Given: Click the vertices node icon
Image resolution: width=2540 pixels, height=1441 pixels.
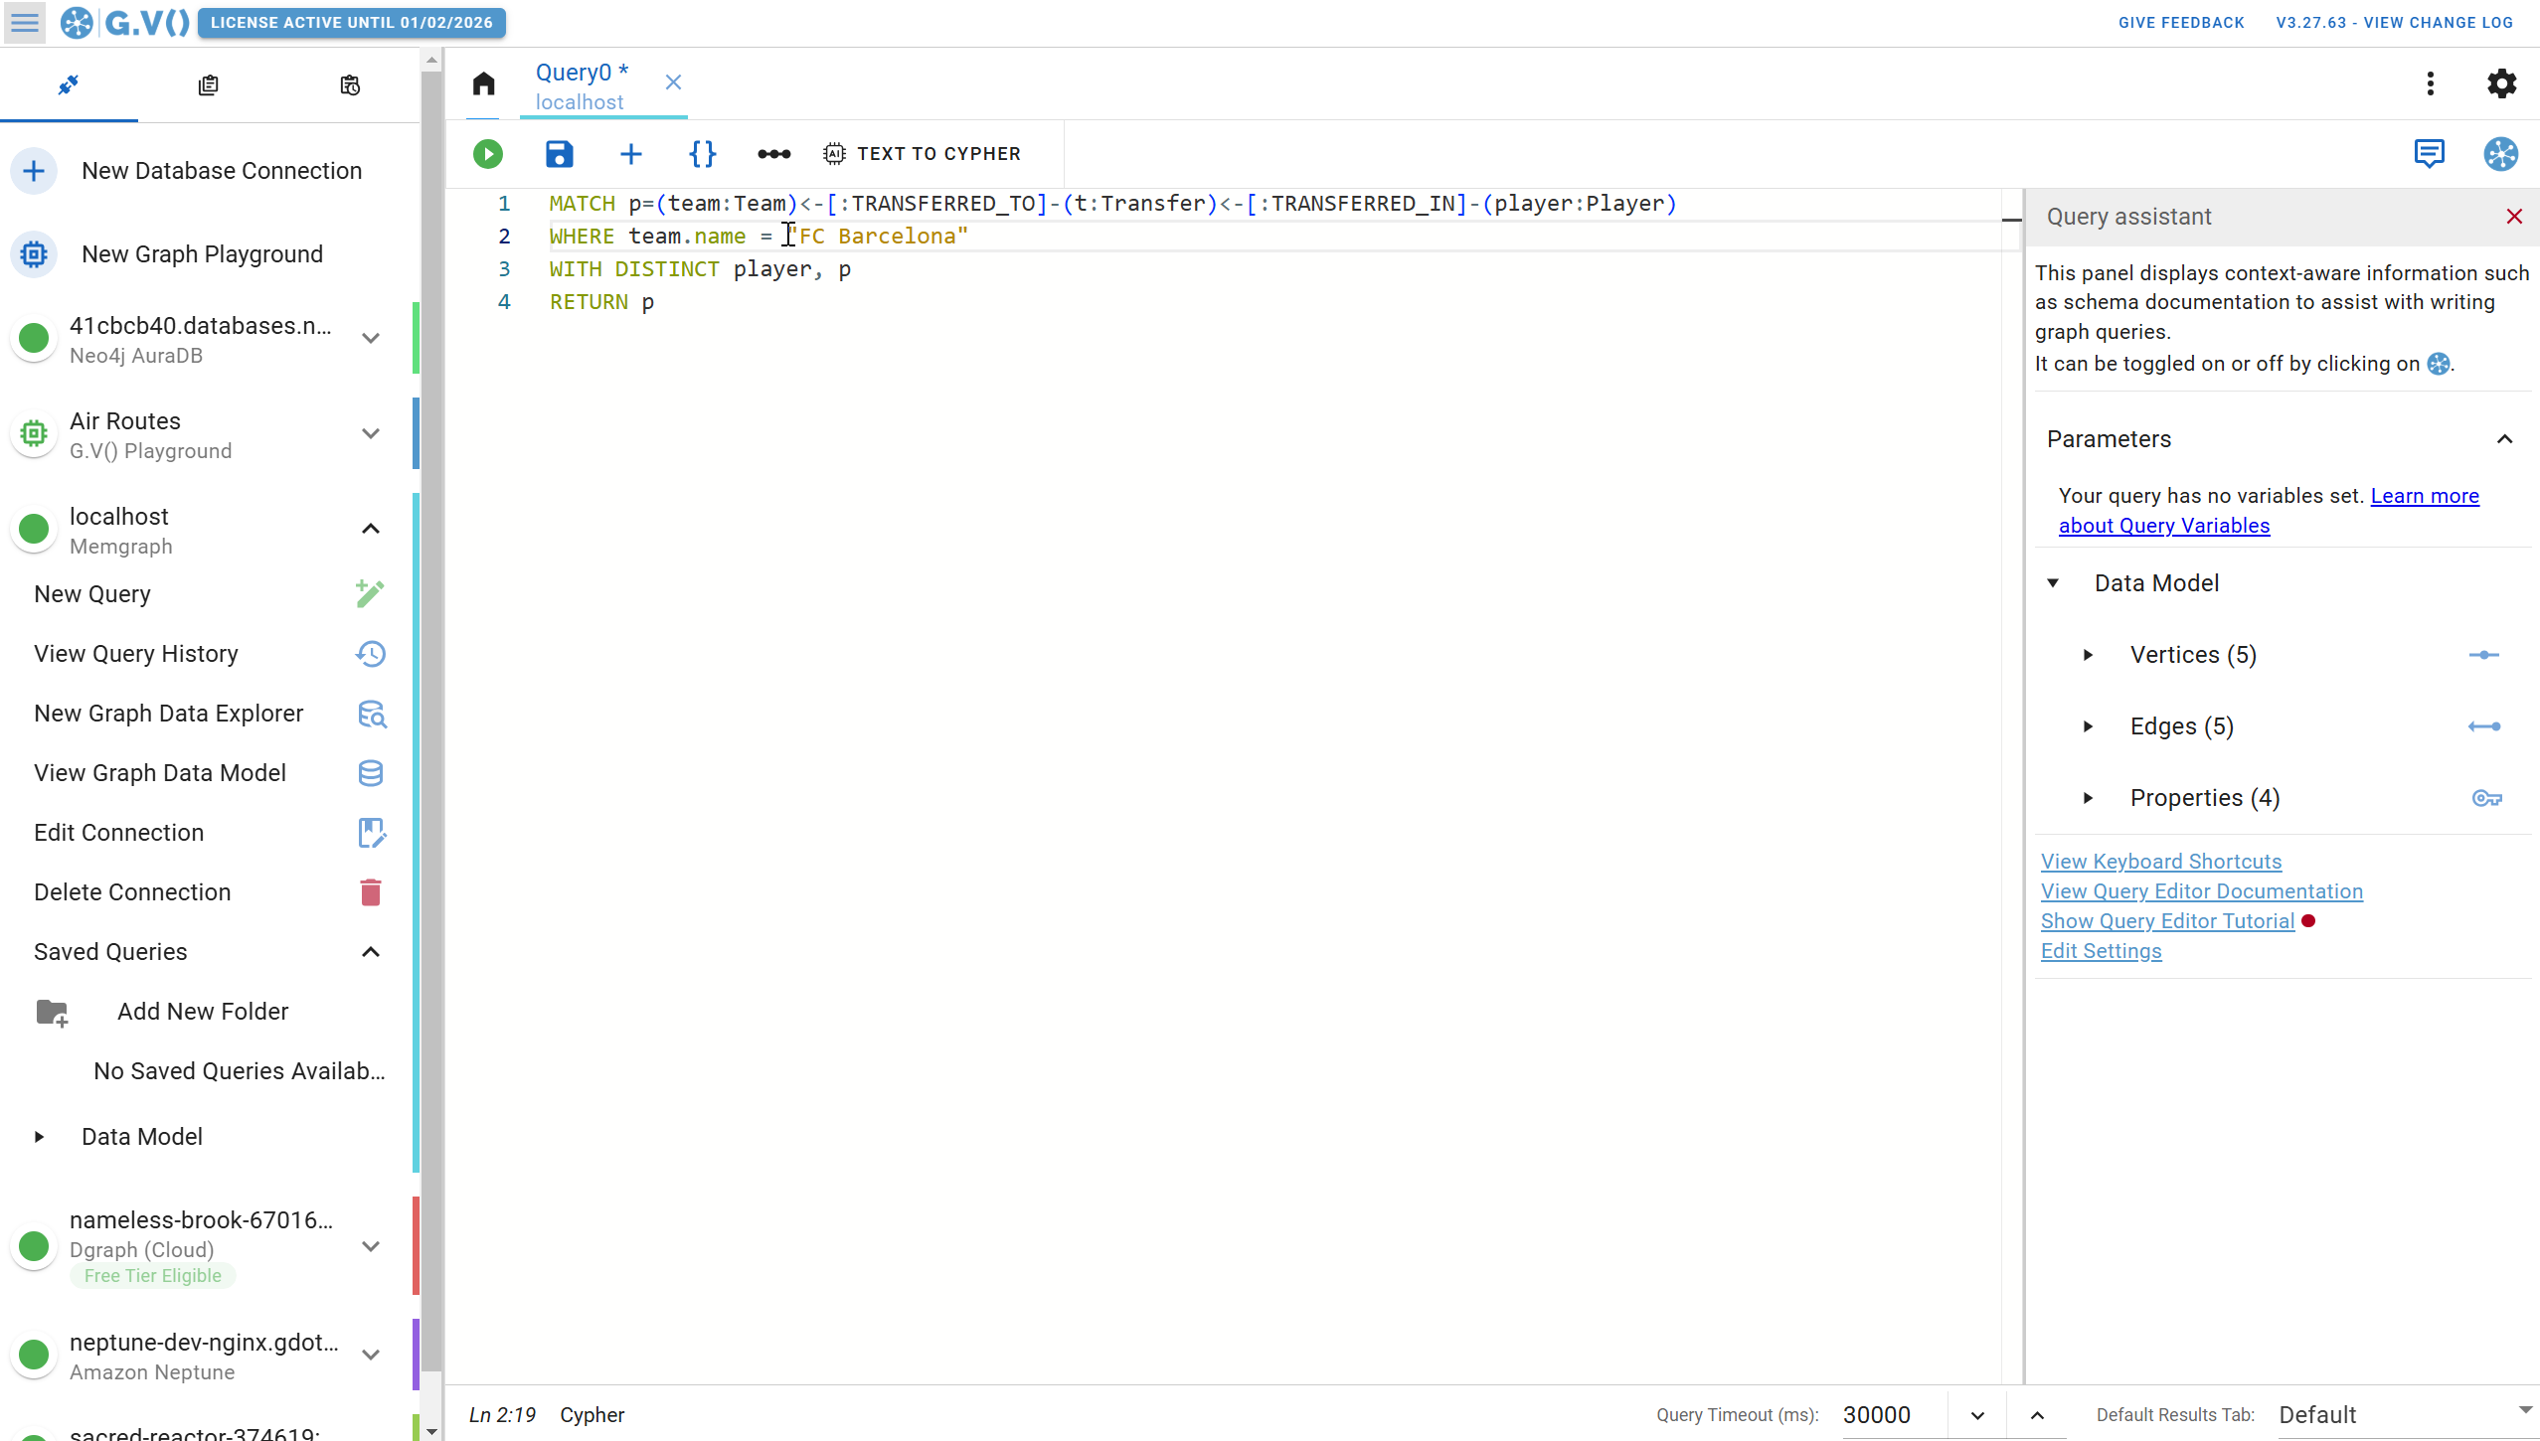Looking at the screenshot, I should click(x=2483, y=655).
